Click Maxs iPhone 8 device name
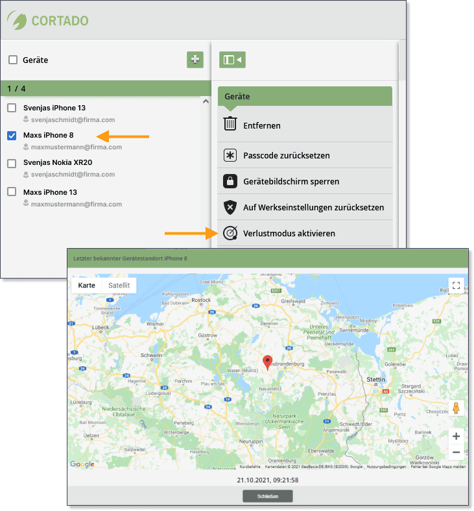The height and width of the screenshot is (511, 474). pos(49,135)
